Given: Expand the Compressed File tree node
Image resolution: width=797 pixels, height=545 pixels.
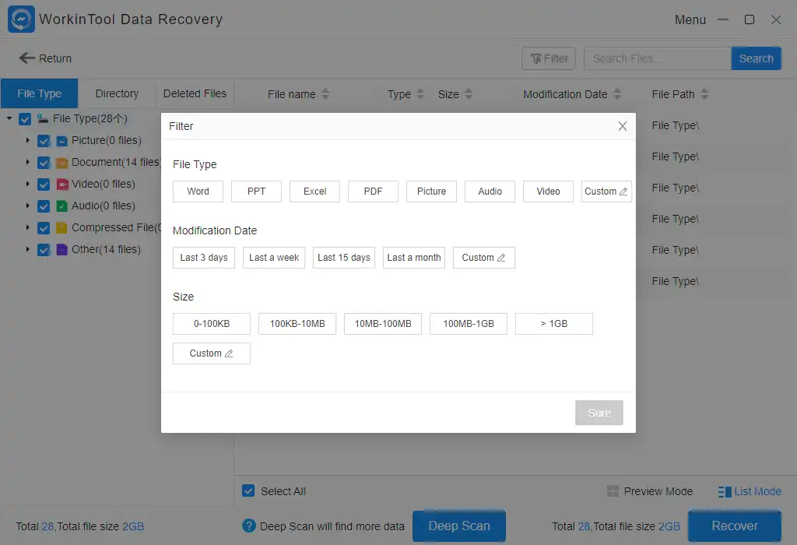Looking at the screenshot, I should pos(28,228).
